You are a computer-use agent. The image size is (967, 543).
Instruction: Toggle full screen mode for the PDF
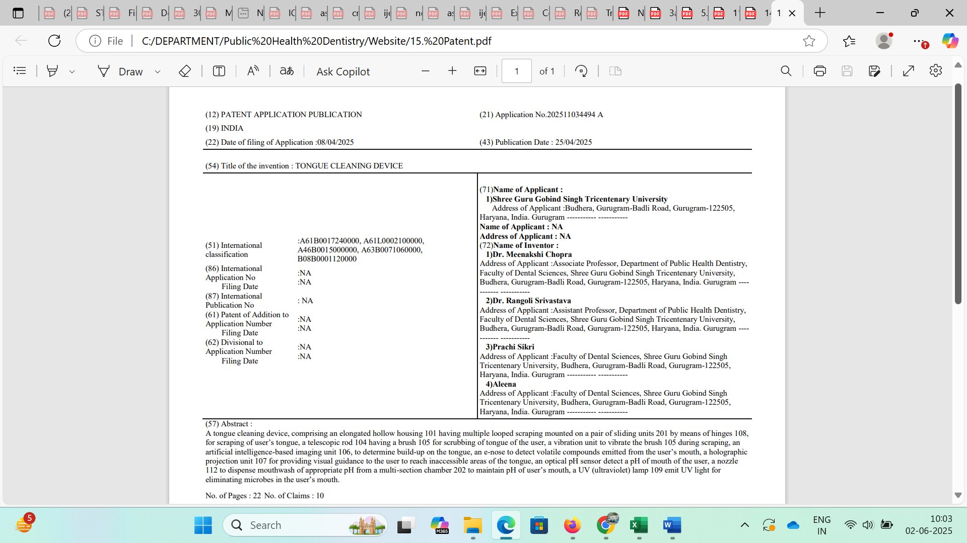click(x=909, y=71)
